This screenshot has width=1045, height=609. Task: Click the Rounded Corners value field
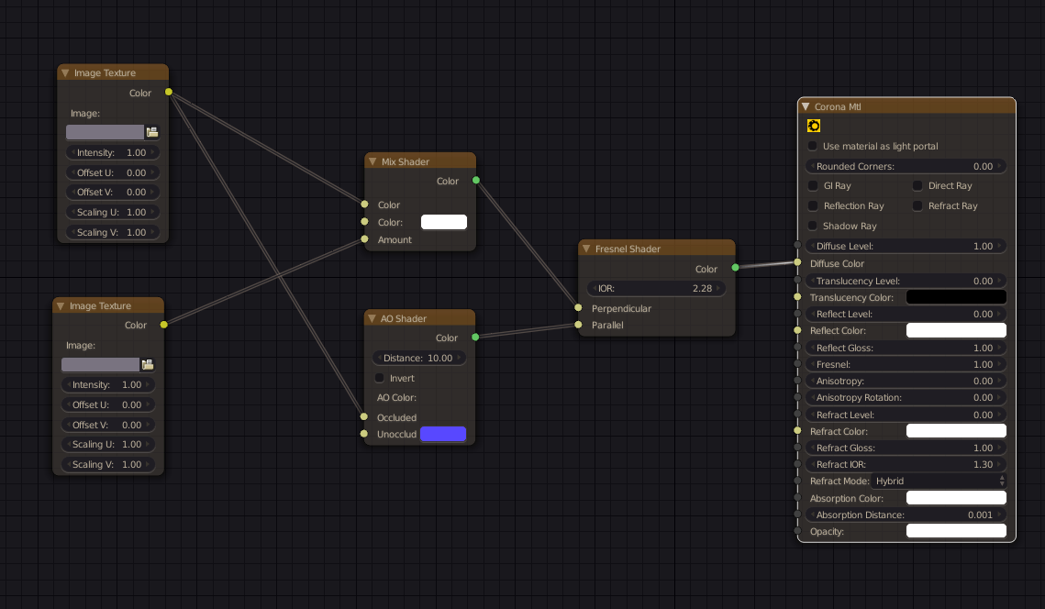(906, 166)
